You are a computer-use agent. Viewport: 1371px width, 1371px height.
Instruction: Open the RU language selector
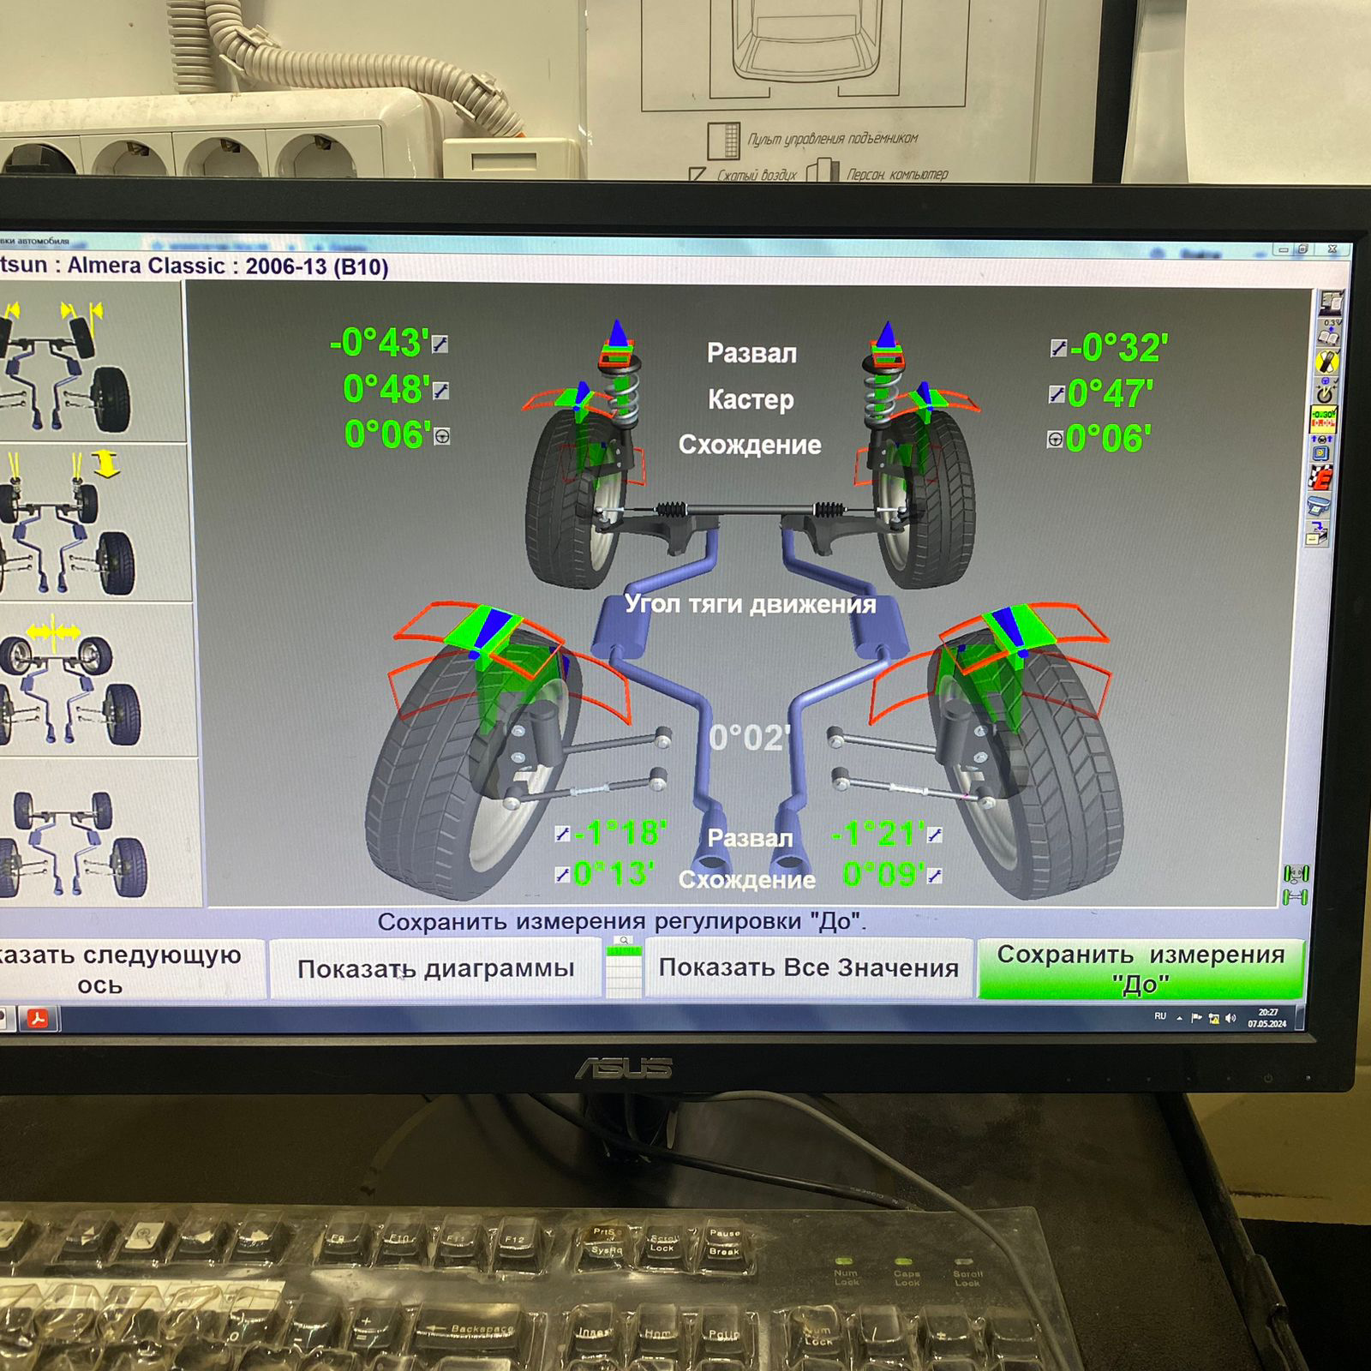pyautogui.click(x=1160, y=1016)
